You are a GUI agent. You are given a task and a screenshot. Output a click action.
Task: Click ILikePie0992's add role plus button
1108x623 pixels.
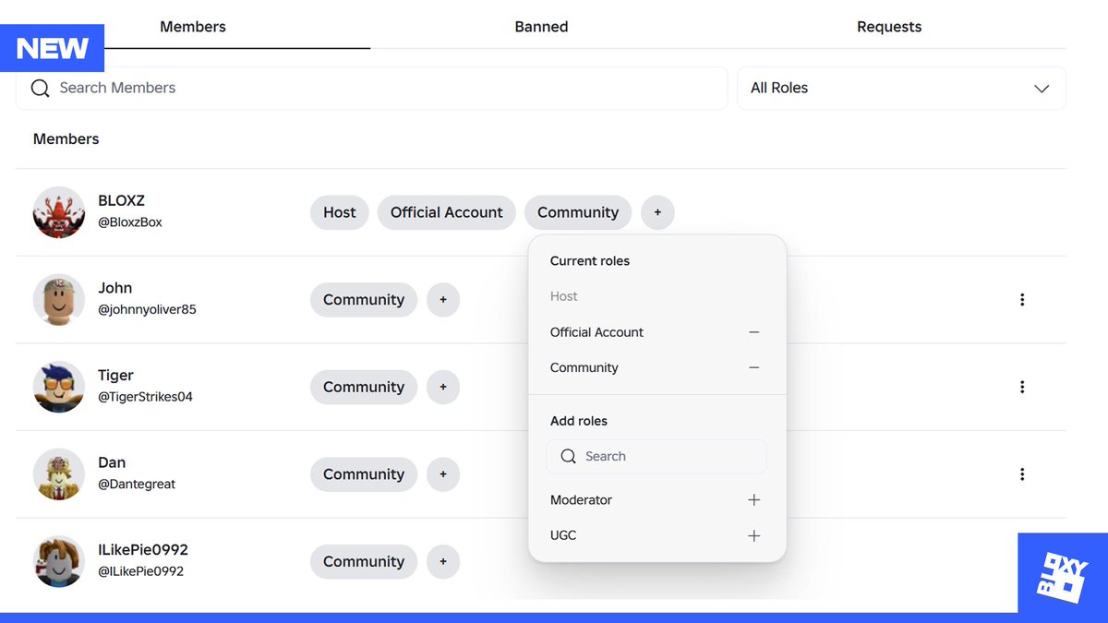[443, 561]
